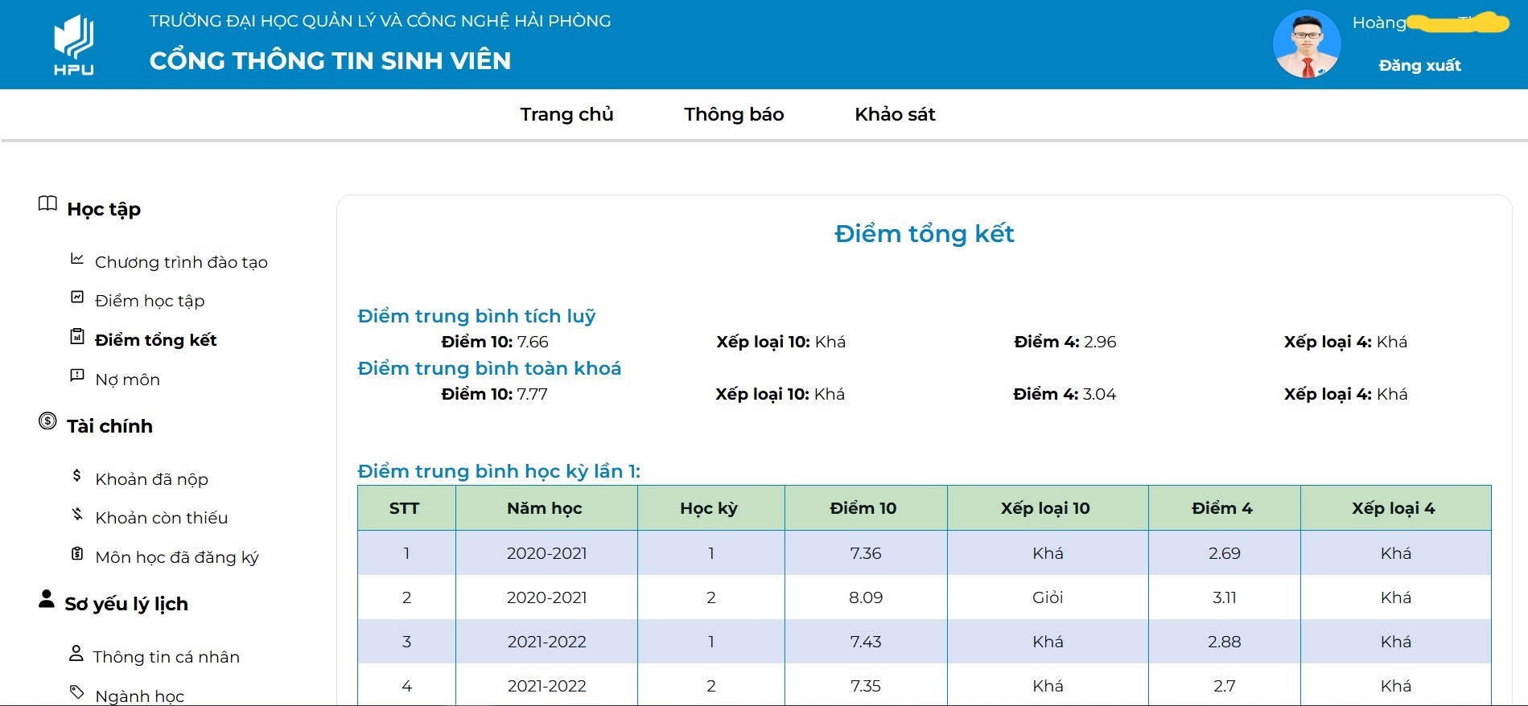Click the user profile avatar photo

[1307, 44]
